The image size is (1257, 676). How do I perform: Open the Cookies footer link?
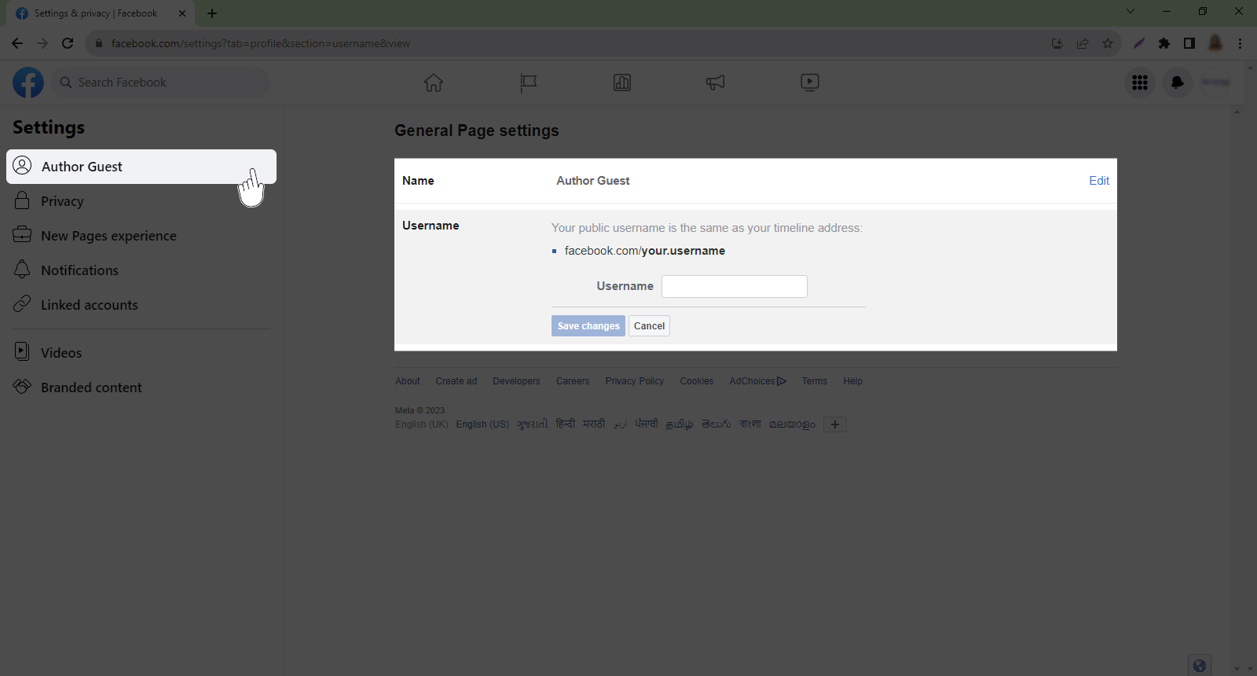(x=697, y=381)
